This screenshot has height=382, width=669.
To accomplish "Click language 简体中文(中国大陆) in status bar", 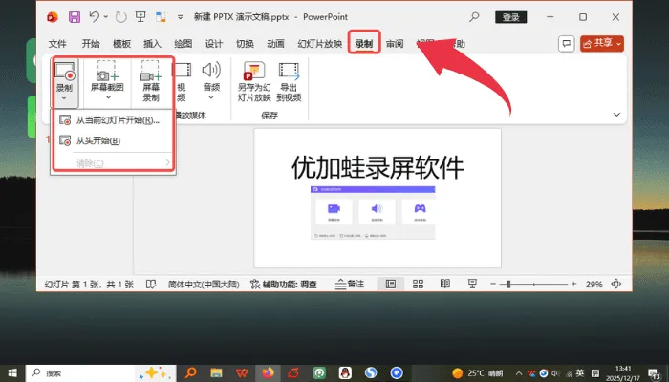I will [204, 285].
